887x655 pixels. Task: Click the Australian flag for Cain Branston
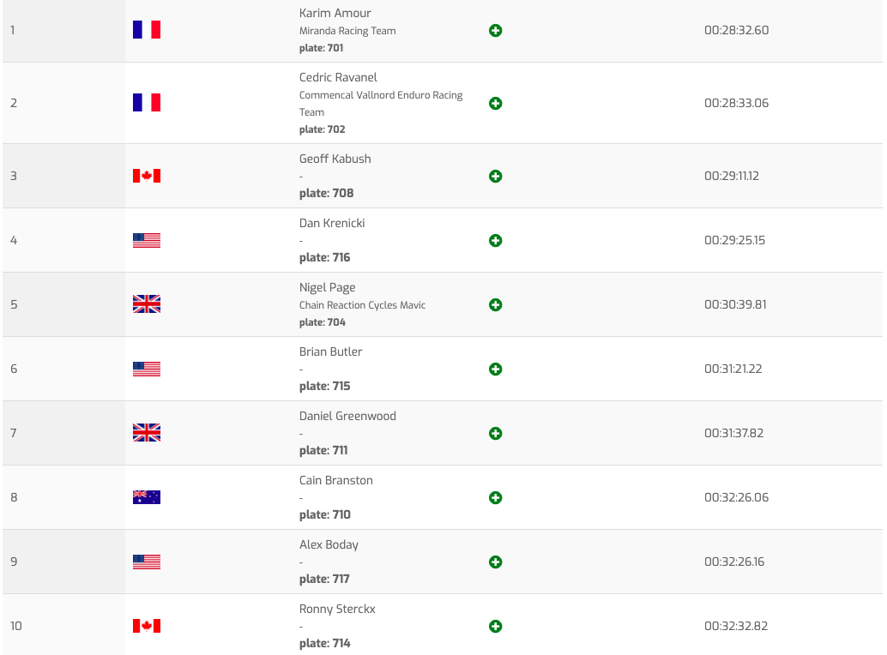(147, 497)
